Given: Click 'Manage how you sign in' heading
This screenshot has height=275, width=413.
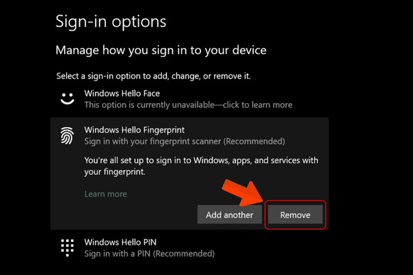Looking at the screenshot, I should pos(161,50).
